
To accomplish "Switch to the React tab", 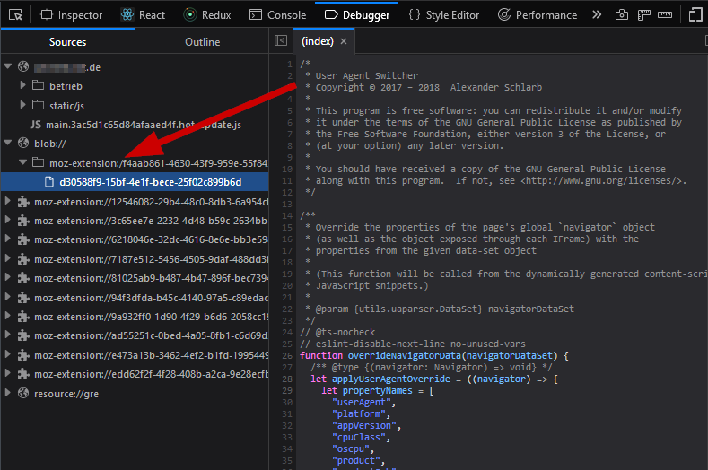I will 143,15.
